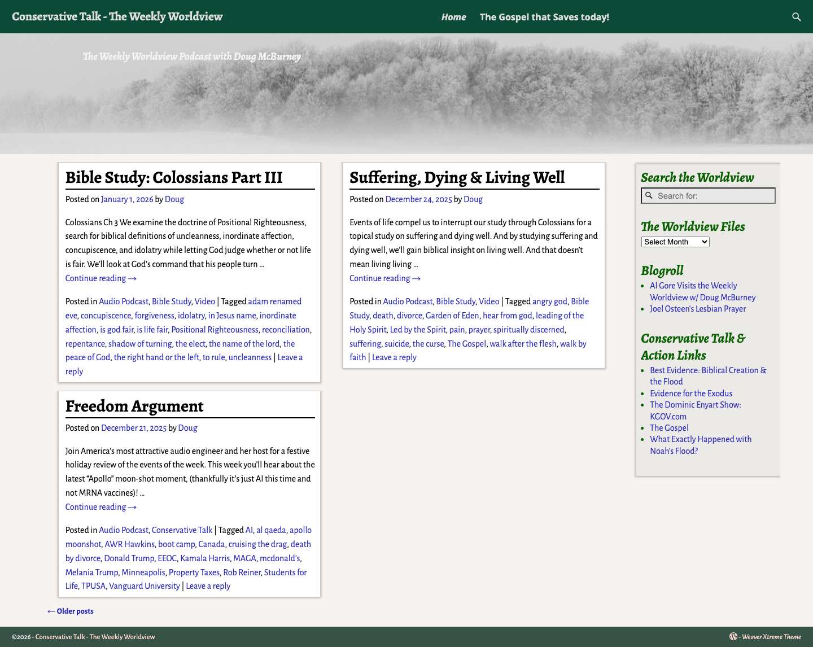Open The Gospel that Saves today! menu item
The image size is (813, 647).
pyautogui.click(x=544, y=17)
